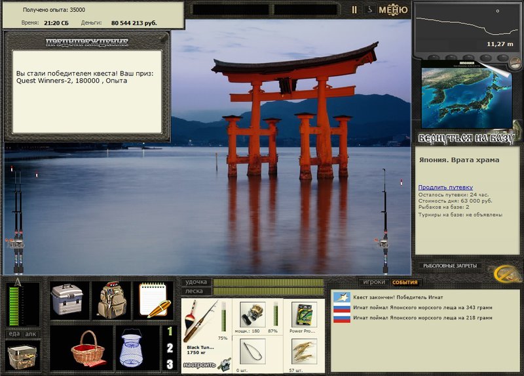Select rod slot number 3
The width and height of the screenshot is (524, 376).
coord(170,364)
